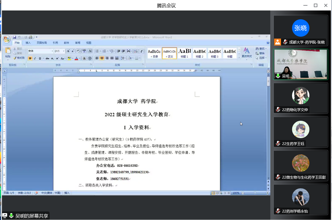Click the Grow Font icon

click(68, 51)
